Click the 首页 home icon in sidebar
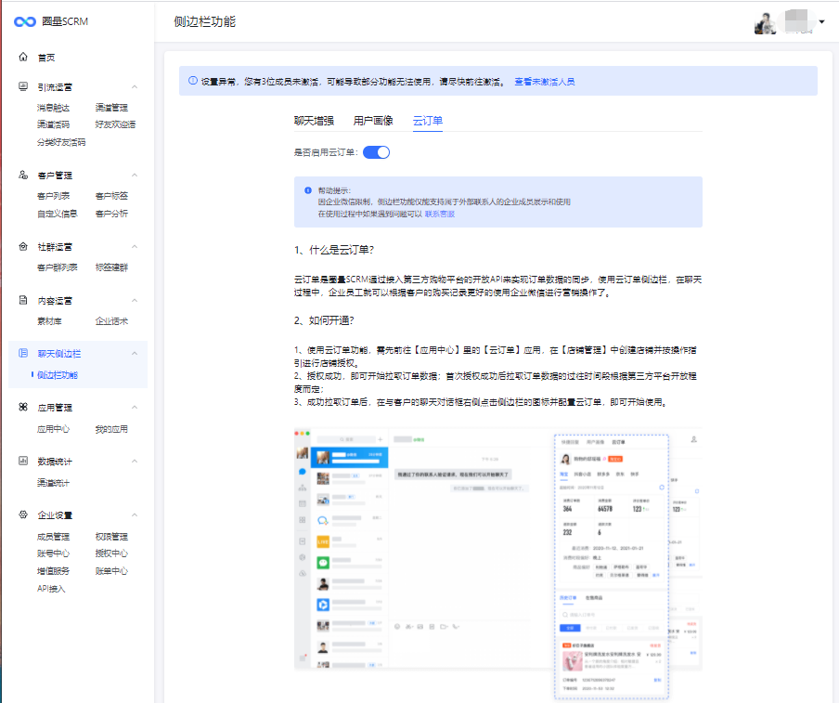 [x=23, y=58]
